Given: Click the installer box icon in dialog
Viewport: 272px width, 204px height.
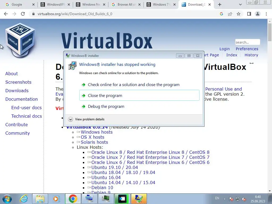Looking at the screenshot, I should (x=72, y=66).
